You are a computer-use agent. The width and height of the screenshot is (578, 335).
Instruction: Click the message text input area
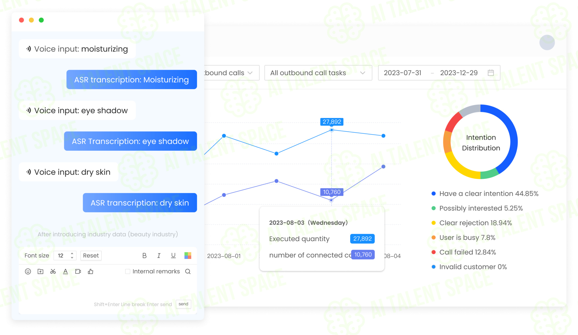coord(108,287)
